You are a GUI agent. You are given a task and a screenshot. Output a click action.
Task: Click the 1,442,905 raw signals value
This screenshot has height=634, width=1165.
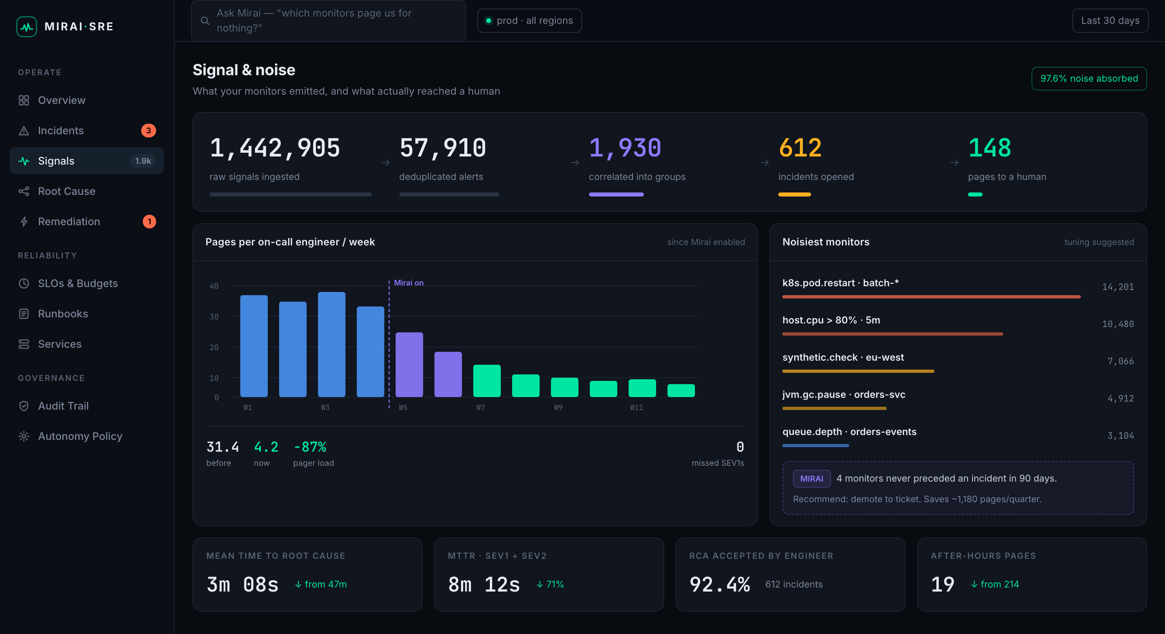click(x=275, y=148)
